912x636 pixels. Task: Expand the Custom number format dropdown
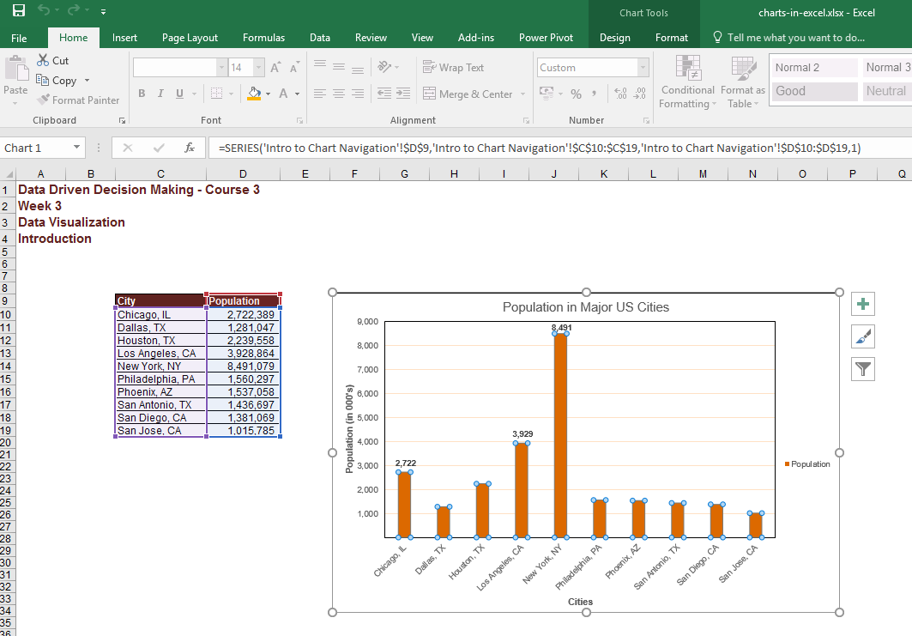click(643, 68)
